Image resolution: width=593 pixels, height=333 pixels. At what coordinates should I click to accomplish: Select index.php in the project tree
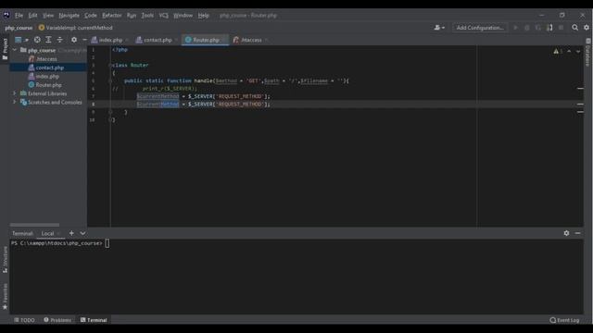pos(47,76)
